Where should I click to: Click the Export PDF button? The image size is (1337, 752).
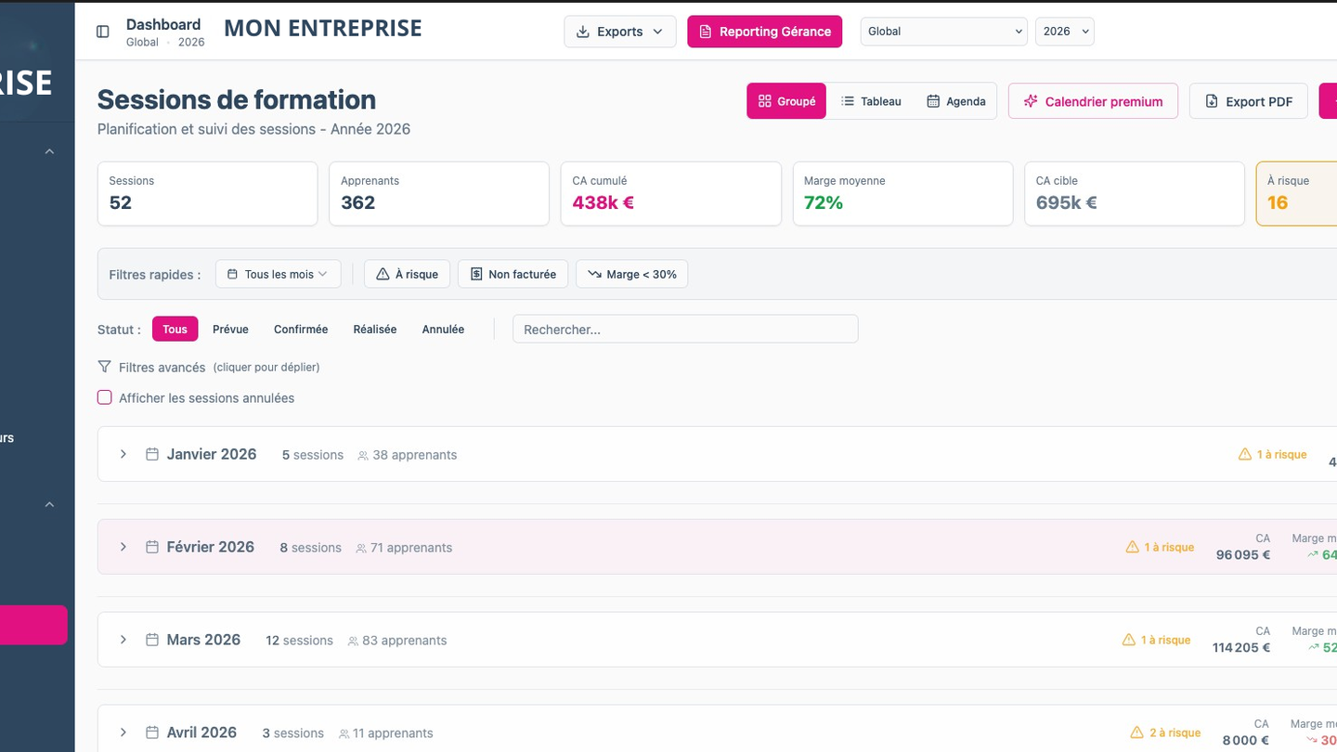pos(1248,101)
